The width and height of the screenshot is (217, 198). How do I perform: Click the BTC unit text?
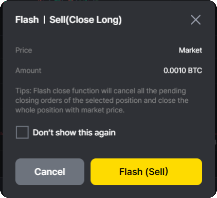pos(195,70)
